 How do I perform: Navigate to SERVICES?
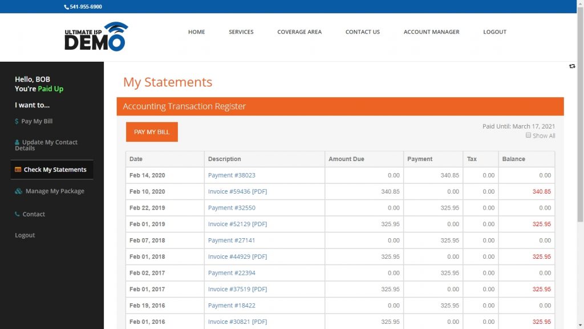(x=241, y=32)
